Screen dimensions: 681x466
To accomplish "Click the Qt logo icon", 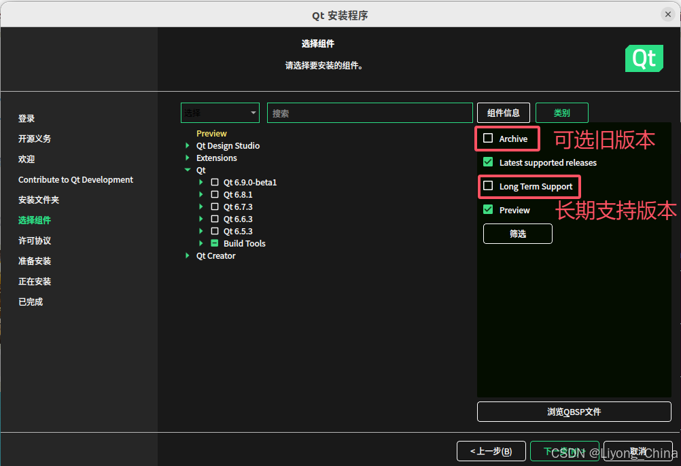I will coord(644,58).
